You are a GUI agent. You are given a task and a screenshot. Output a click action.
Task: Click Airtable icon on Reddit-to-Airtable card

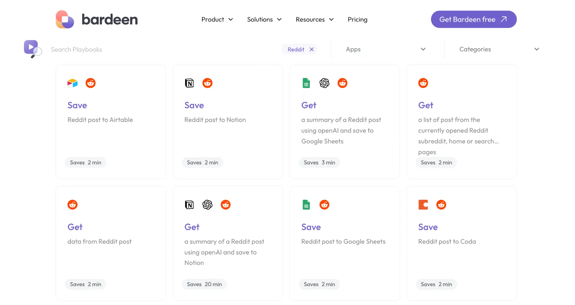tap(72, 83)
